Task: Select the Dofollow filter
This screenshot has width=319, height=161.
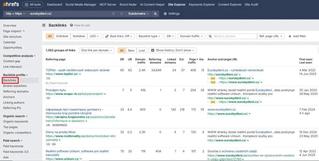Action: pos(62,36)
